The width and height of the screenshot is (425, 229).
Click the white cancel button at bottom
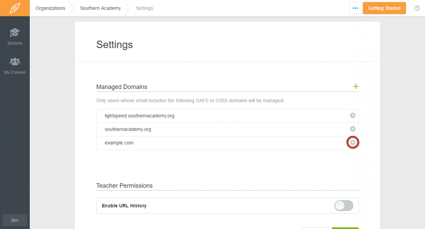(315, 228)
